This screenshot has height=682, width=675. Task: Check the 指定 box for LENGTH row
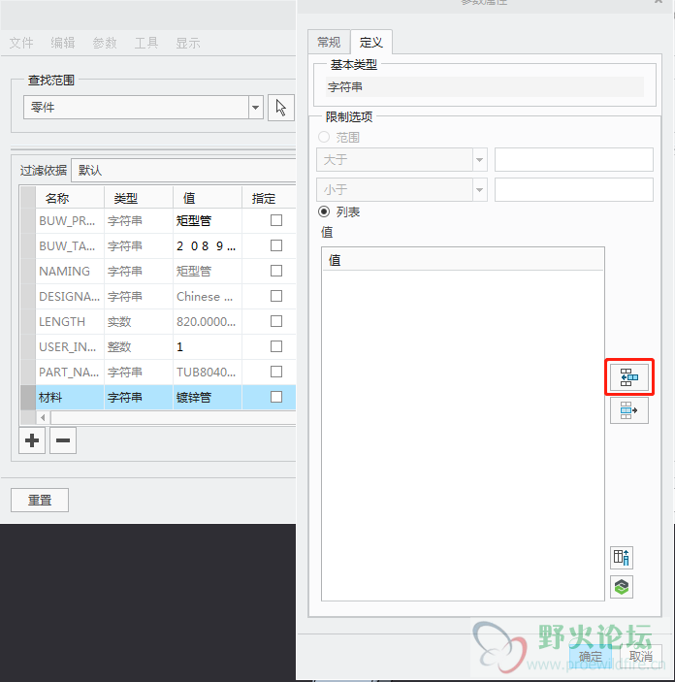(x=276, y=321)
